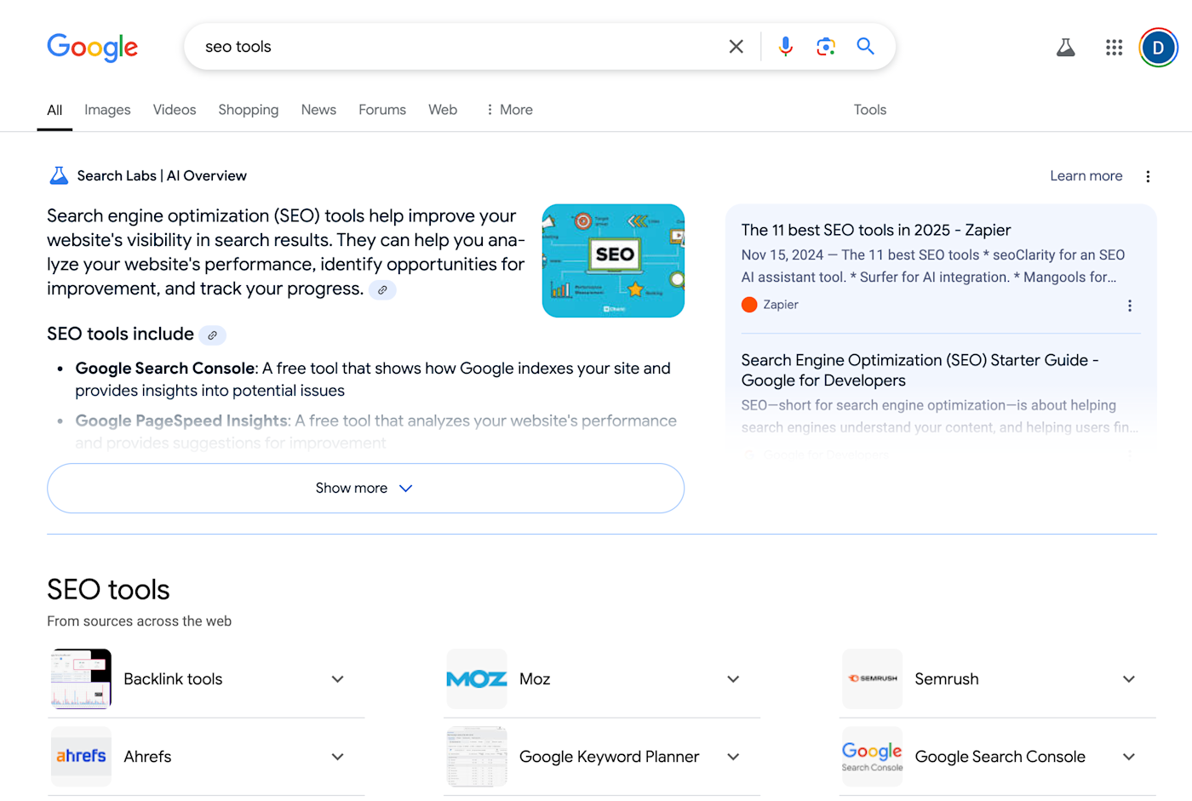Click the AI Overview options three-dot menu
This screenshot has height=801, width=1192.
coord(1148,176)
